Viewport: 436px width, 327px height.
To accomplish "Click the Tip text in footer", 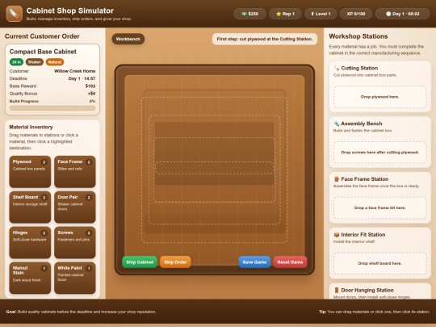I will (374, 312).
